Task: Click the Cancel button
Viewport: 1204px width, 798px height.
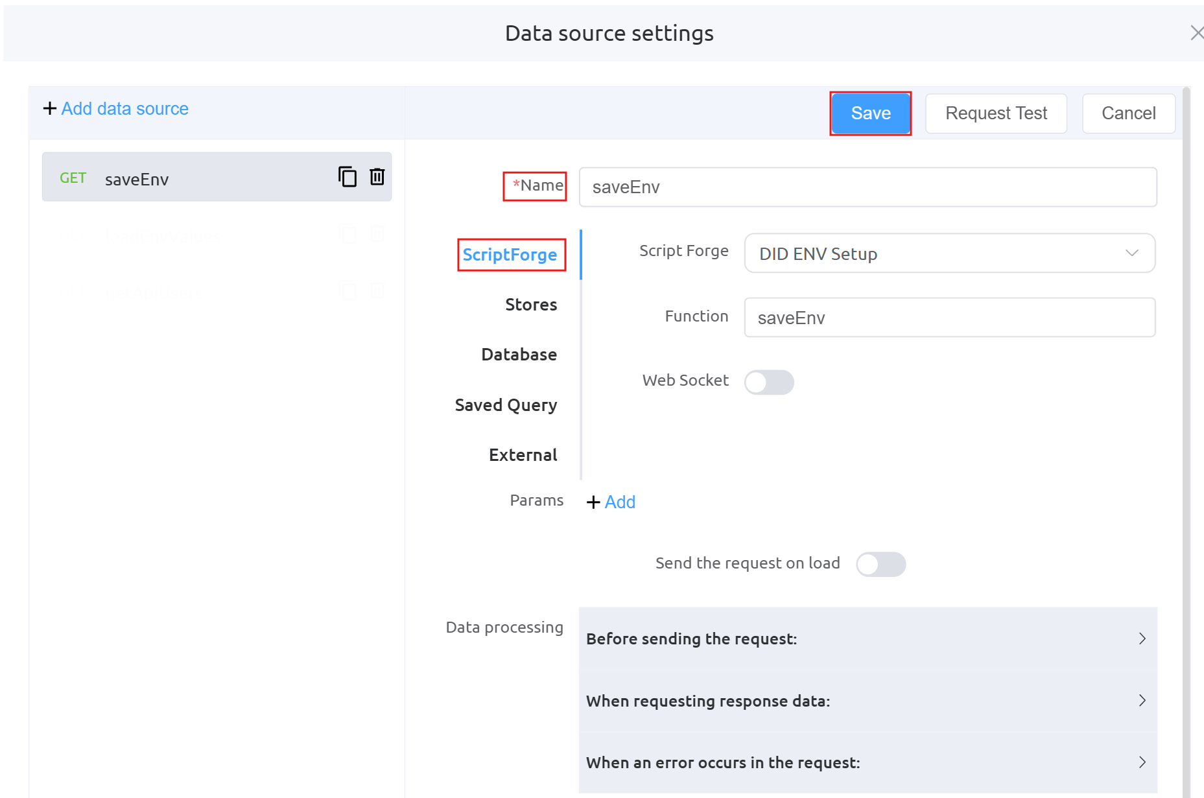Action: coord(1128,113)
